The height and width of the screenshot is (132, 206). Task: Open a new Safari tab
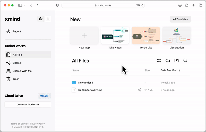(x=194, y=5)
